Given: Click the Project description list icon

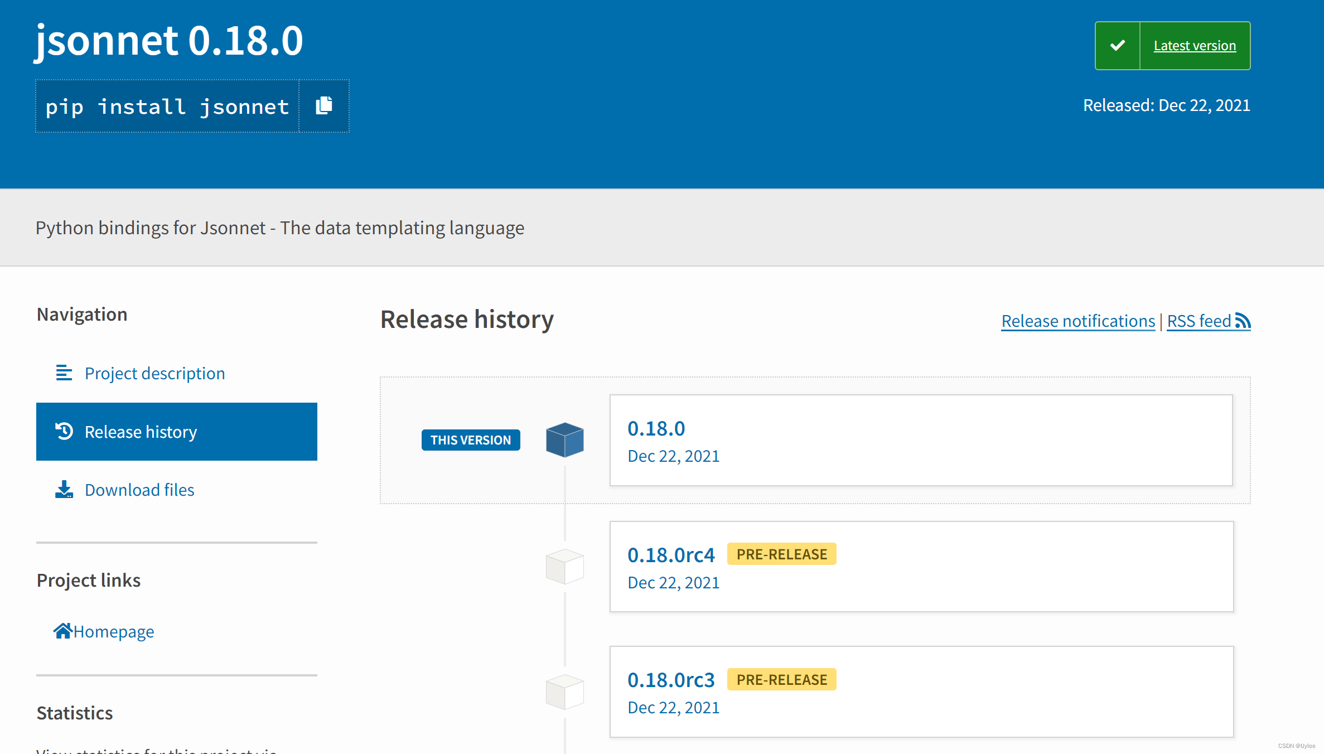Looking at the screenshot, I should 64,373.
